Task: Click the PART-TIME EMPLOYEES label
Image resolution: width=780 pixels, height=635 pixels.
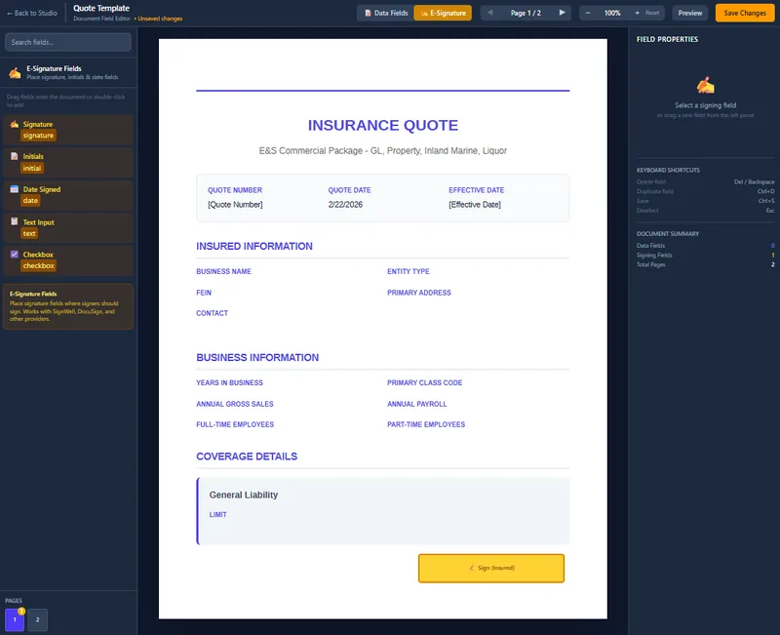Action: 426,424
